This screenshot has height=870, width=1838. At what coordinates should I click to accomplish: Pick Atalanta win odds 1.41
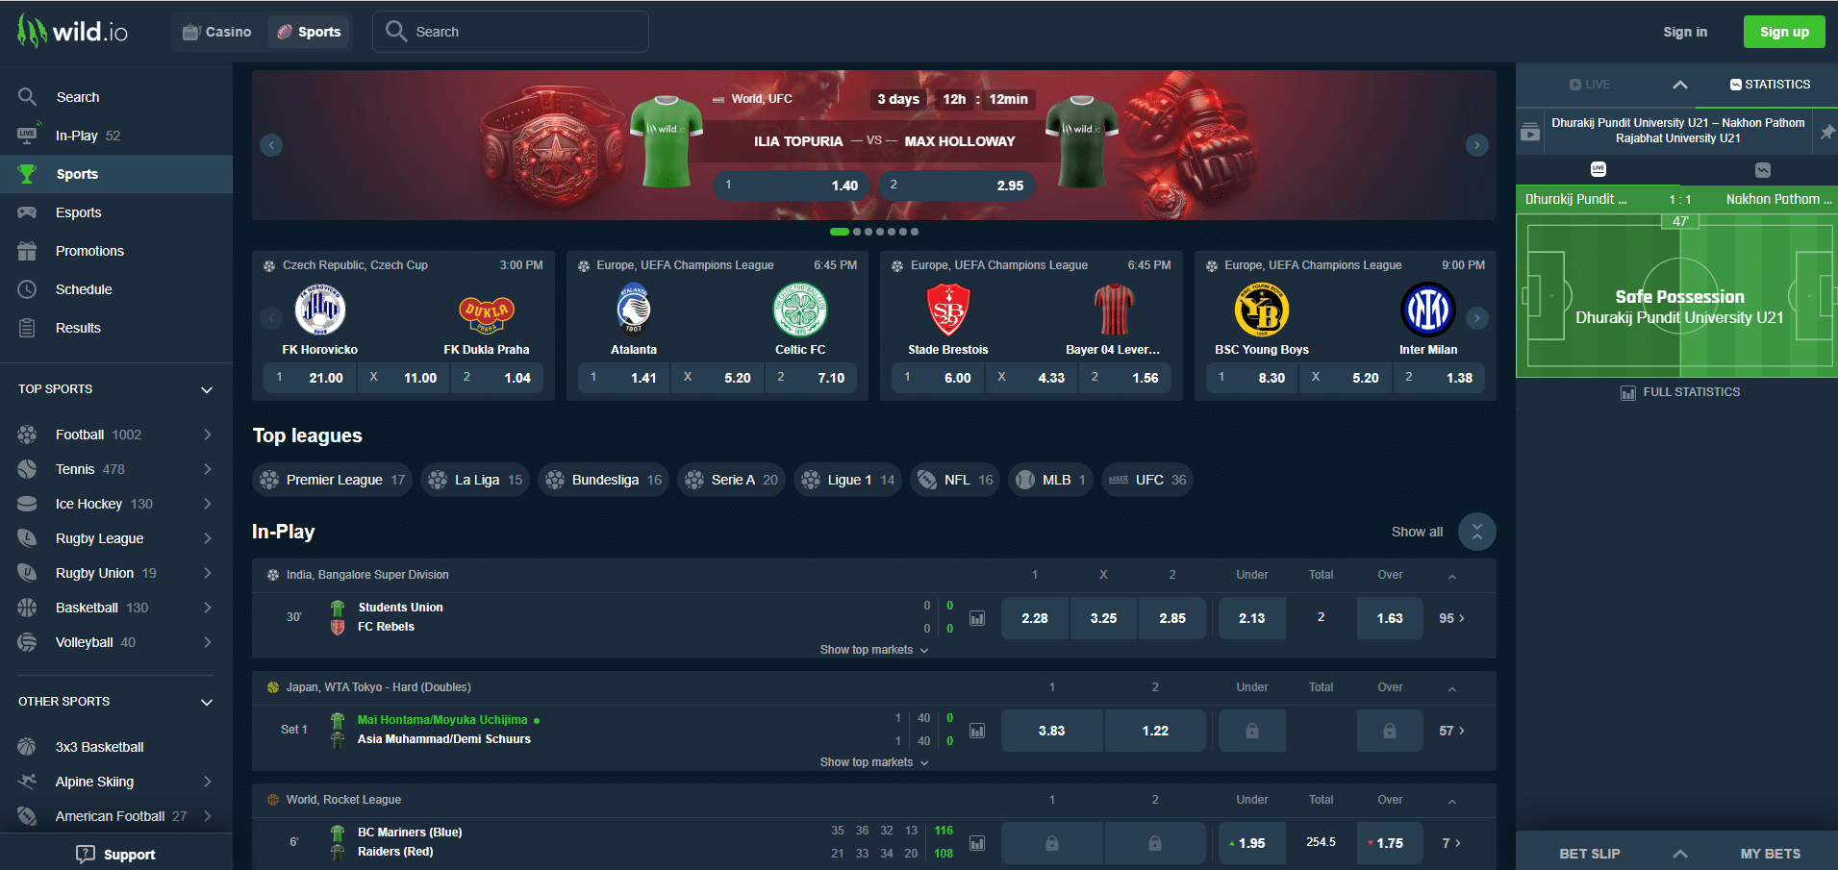point(623,378)
